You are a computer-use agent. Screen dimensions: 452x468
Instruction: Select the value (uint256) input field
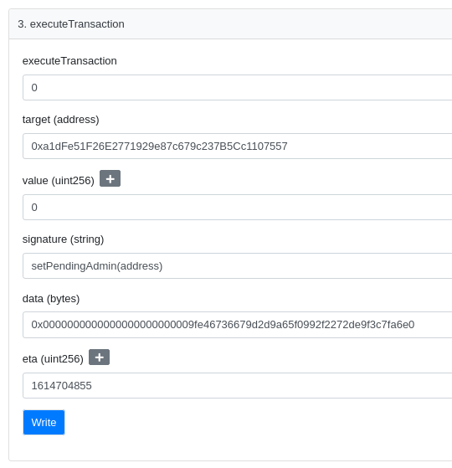[x=238, y=207]
